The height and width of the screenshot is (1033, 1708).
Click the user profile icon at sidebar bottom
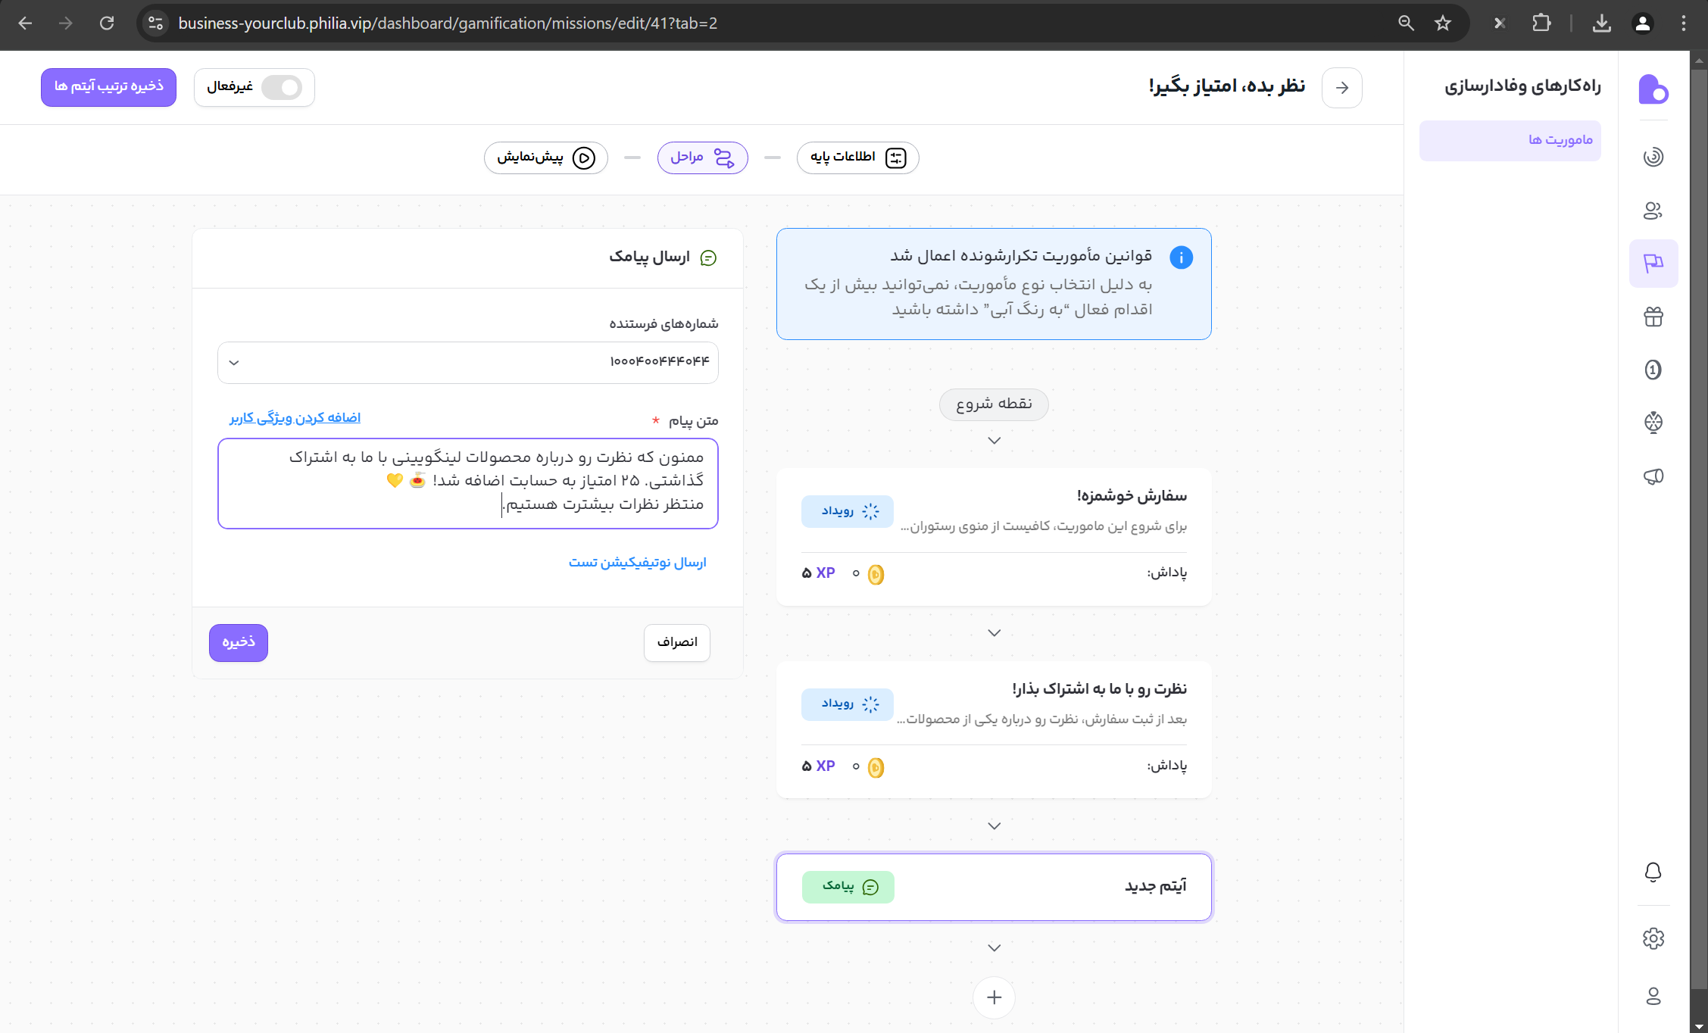pyautogui.click(x=1653, y=996)
